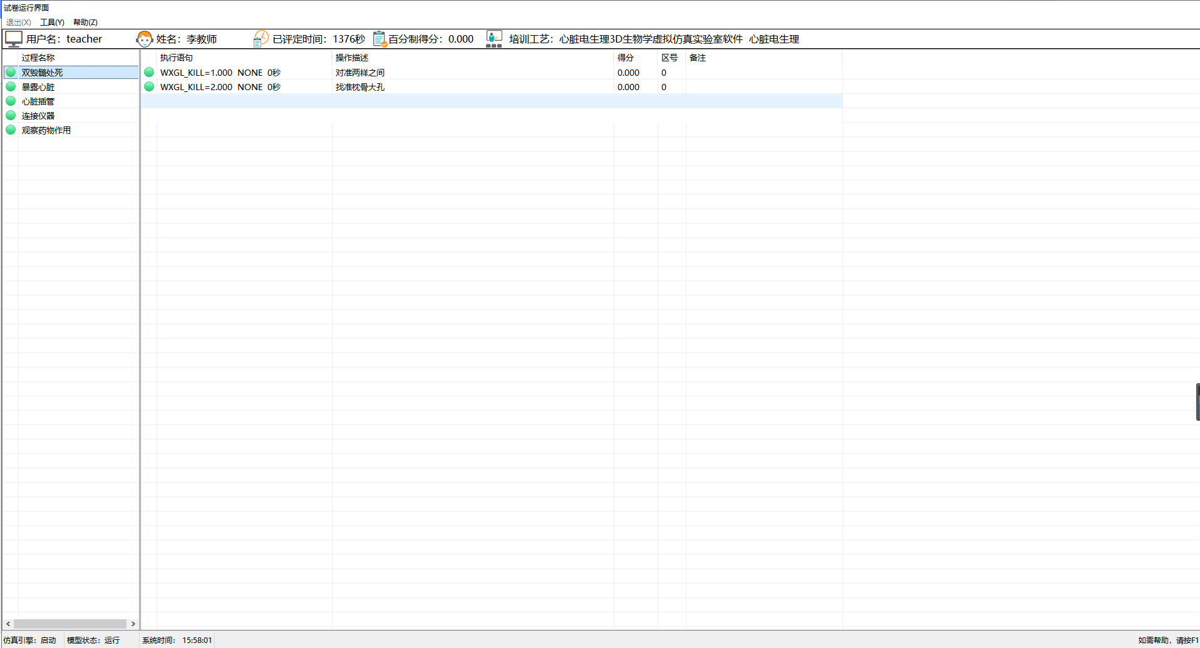Image resolution: width=1200 pixels, height=648 pixels.
Task: Select the 观察药物作用 process
Action: 46,130
